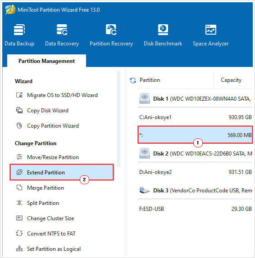Image resolution: width=255 pixels, height=258 pixels.
Task: Choose Change Cluster Size label
Action: (x=50, y=218)
